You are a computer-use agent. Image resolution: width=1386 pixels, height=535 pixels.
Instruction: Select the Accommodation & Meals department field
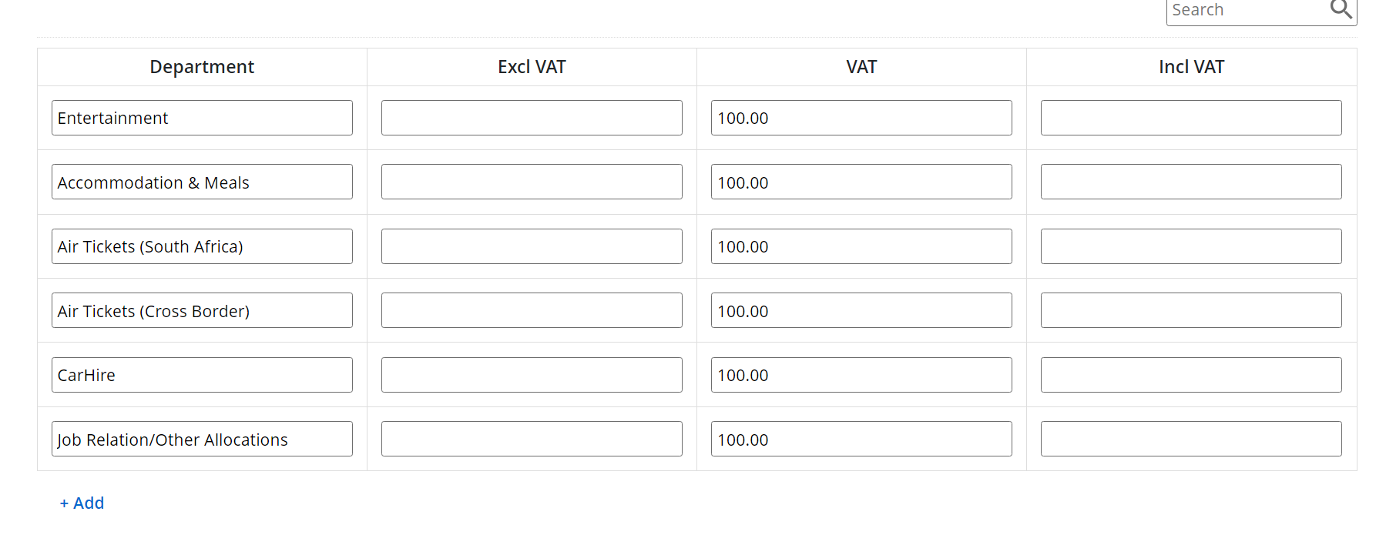[x=202, y=182]
